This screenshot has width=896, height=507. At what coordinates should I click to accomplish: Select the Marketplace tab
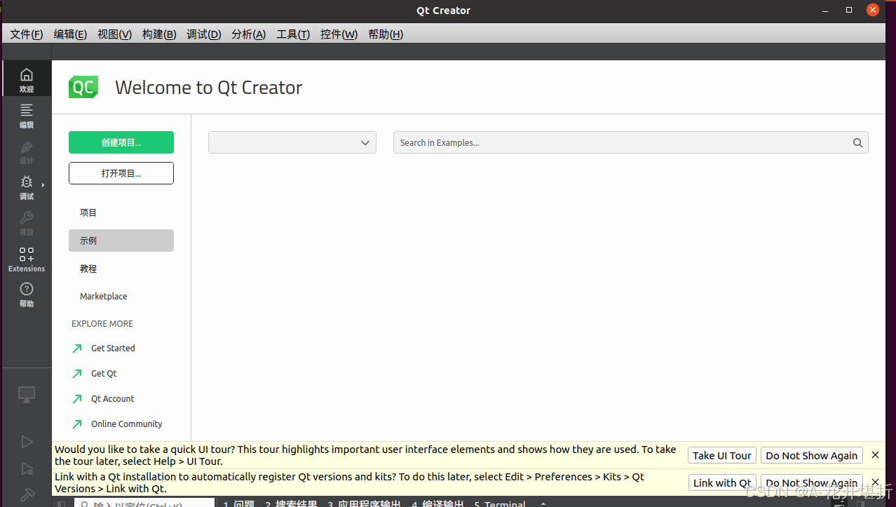pyautogui.click(x=121, y=297)
